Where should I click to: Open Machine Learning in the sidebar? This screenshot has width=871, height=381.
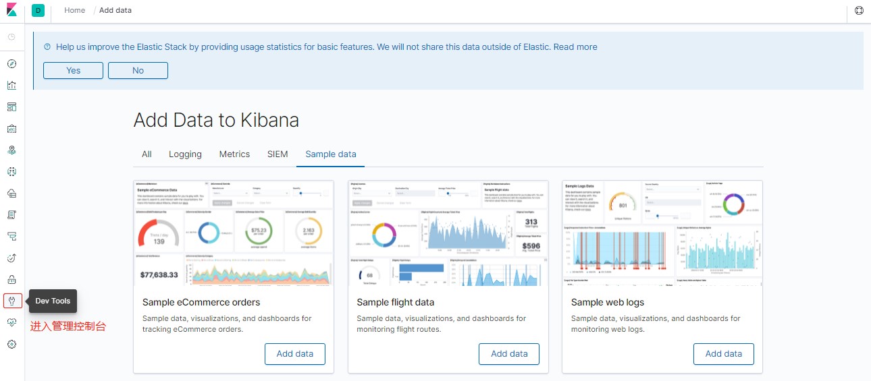pyautogui.click(x=11, y=172)
